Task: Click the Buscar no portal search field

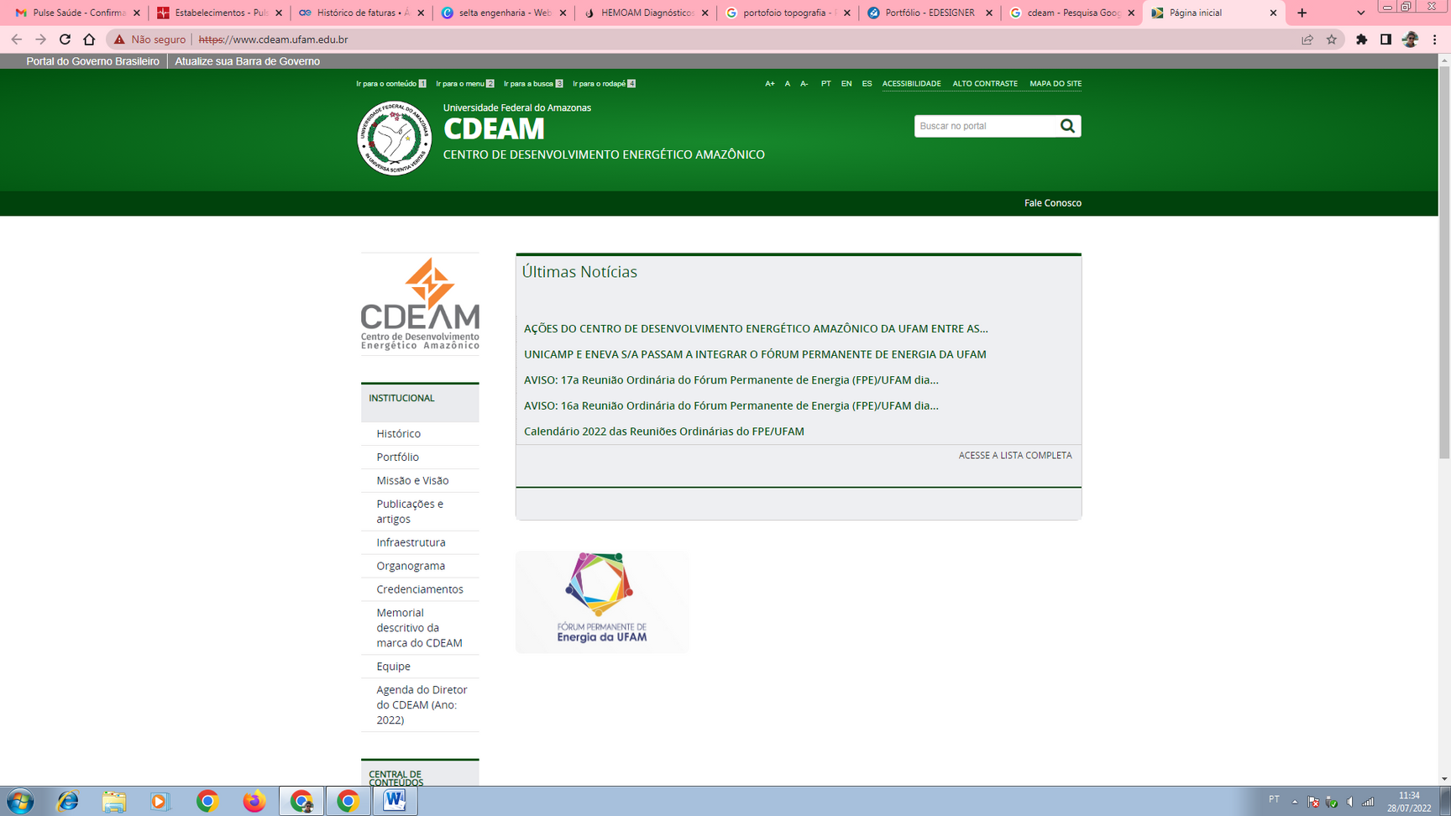Action: pyautogui.click(x=985, y=126)
